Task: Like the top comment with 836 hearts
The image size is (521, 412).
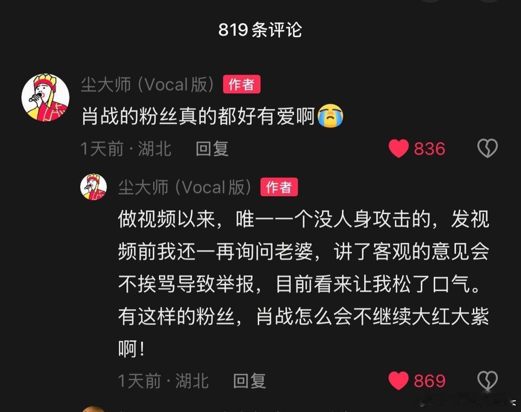Action: pos(399,149)
